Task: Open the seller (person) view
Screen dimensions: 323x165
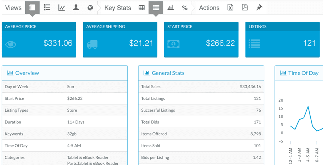Action: coord(76,8)
